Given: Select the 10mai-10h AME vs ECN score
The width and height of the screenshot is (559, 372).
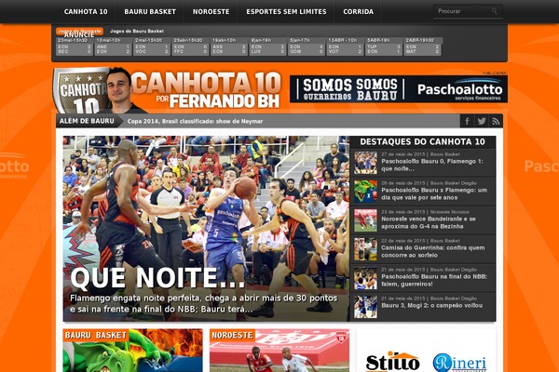Looking at the screenshot, I should point(113,46).
